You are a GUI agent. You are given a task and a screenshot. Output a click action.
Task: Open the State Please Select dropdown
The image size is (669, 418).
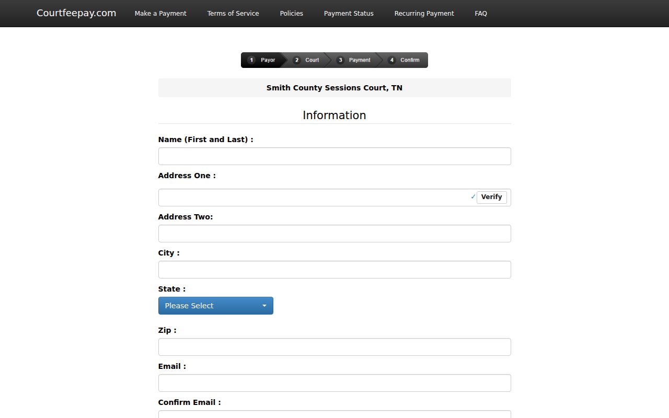(216, 306)
